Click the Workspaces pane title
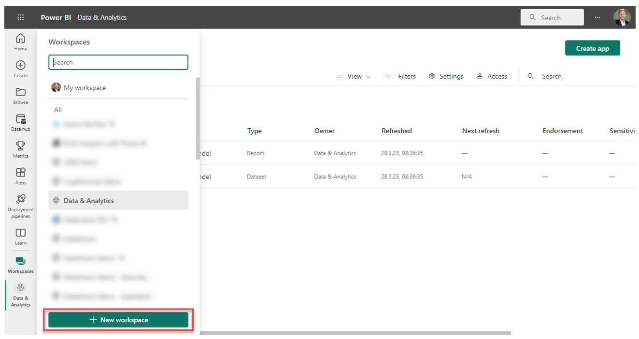This screenshot has width=639, height=339. coord(69,42)
